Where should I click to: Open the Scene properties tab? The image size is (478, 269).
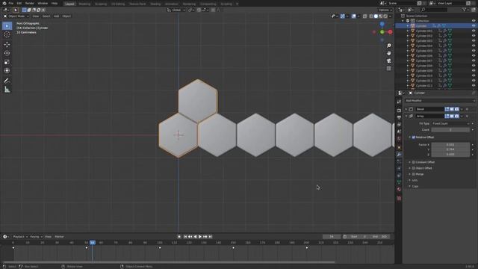399,132
